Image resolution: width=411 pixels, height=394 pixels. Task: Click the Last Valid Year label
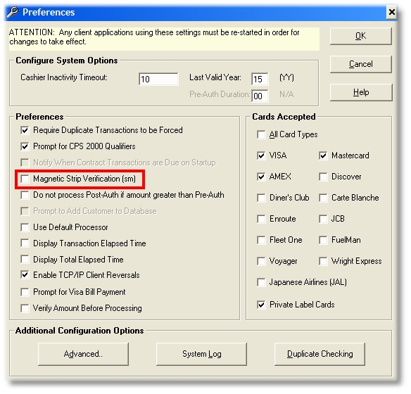point(215,77)
